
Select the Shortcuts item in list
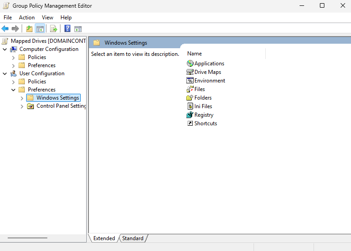tap(205, 123)
